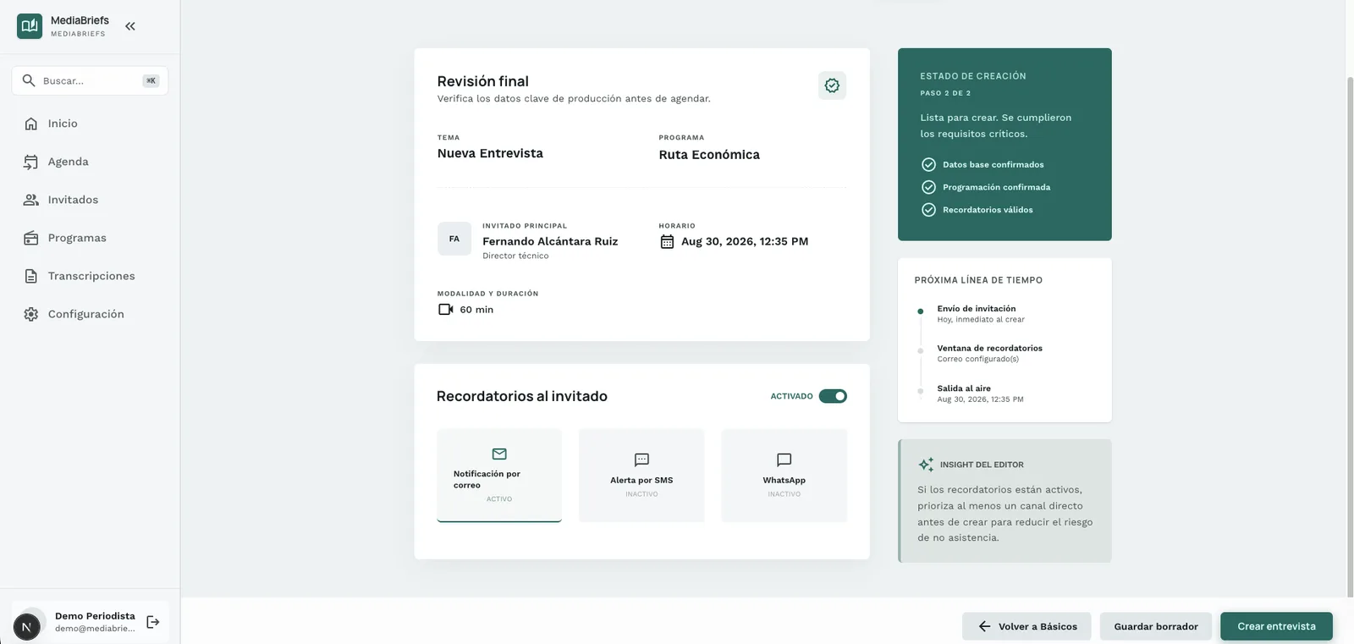Click the programa text Ruta Económica

tap(709, 155)
